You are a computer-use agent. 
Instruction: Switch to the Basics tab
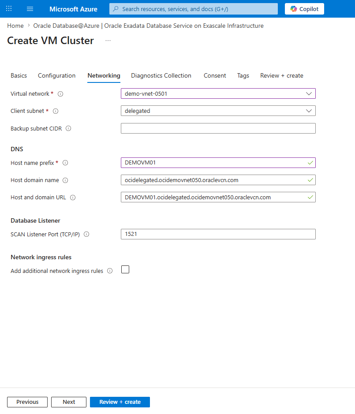pyautogui.click(x=19, y=75)
